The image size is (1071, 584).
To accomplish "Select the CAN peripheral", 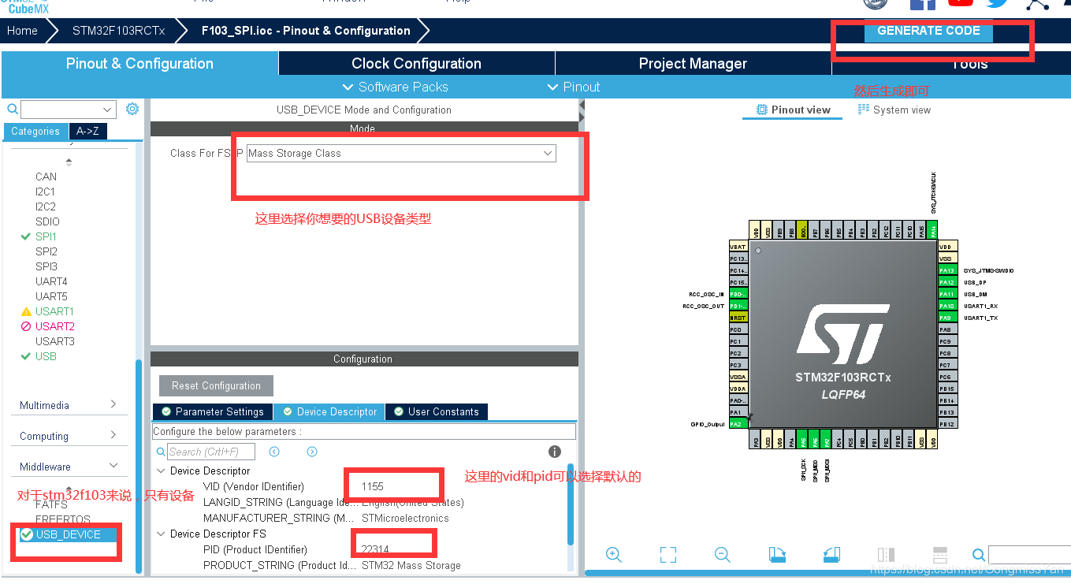I will [46, 177].
